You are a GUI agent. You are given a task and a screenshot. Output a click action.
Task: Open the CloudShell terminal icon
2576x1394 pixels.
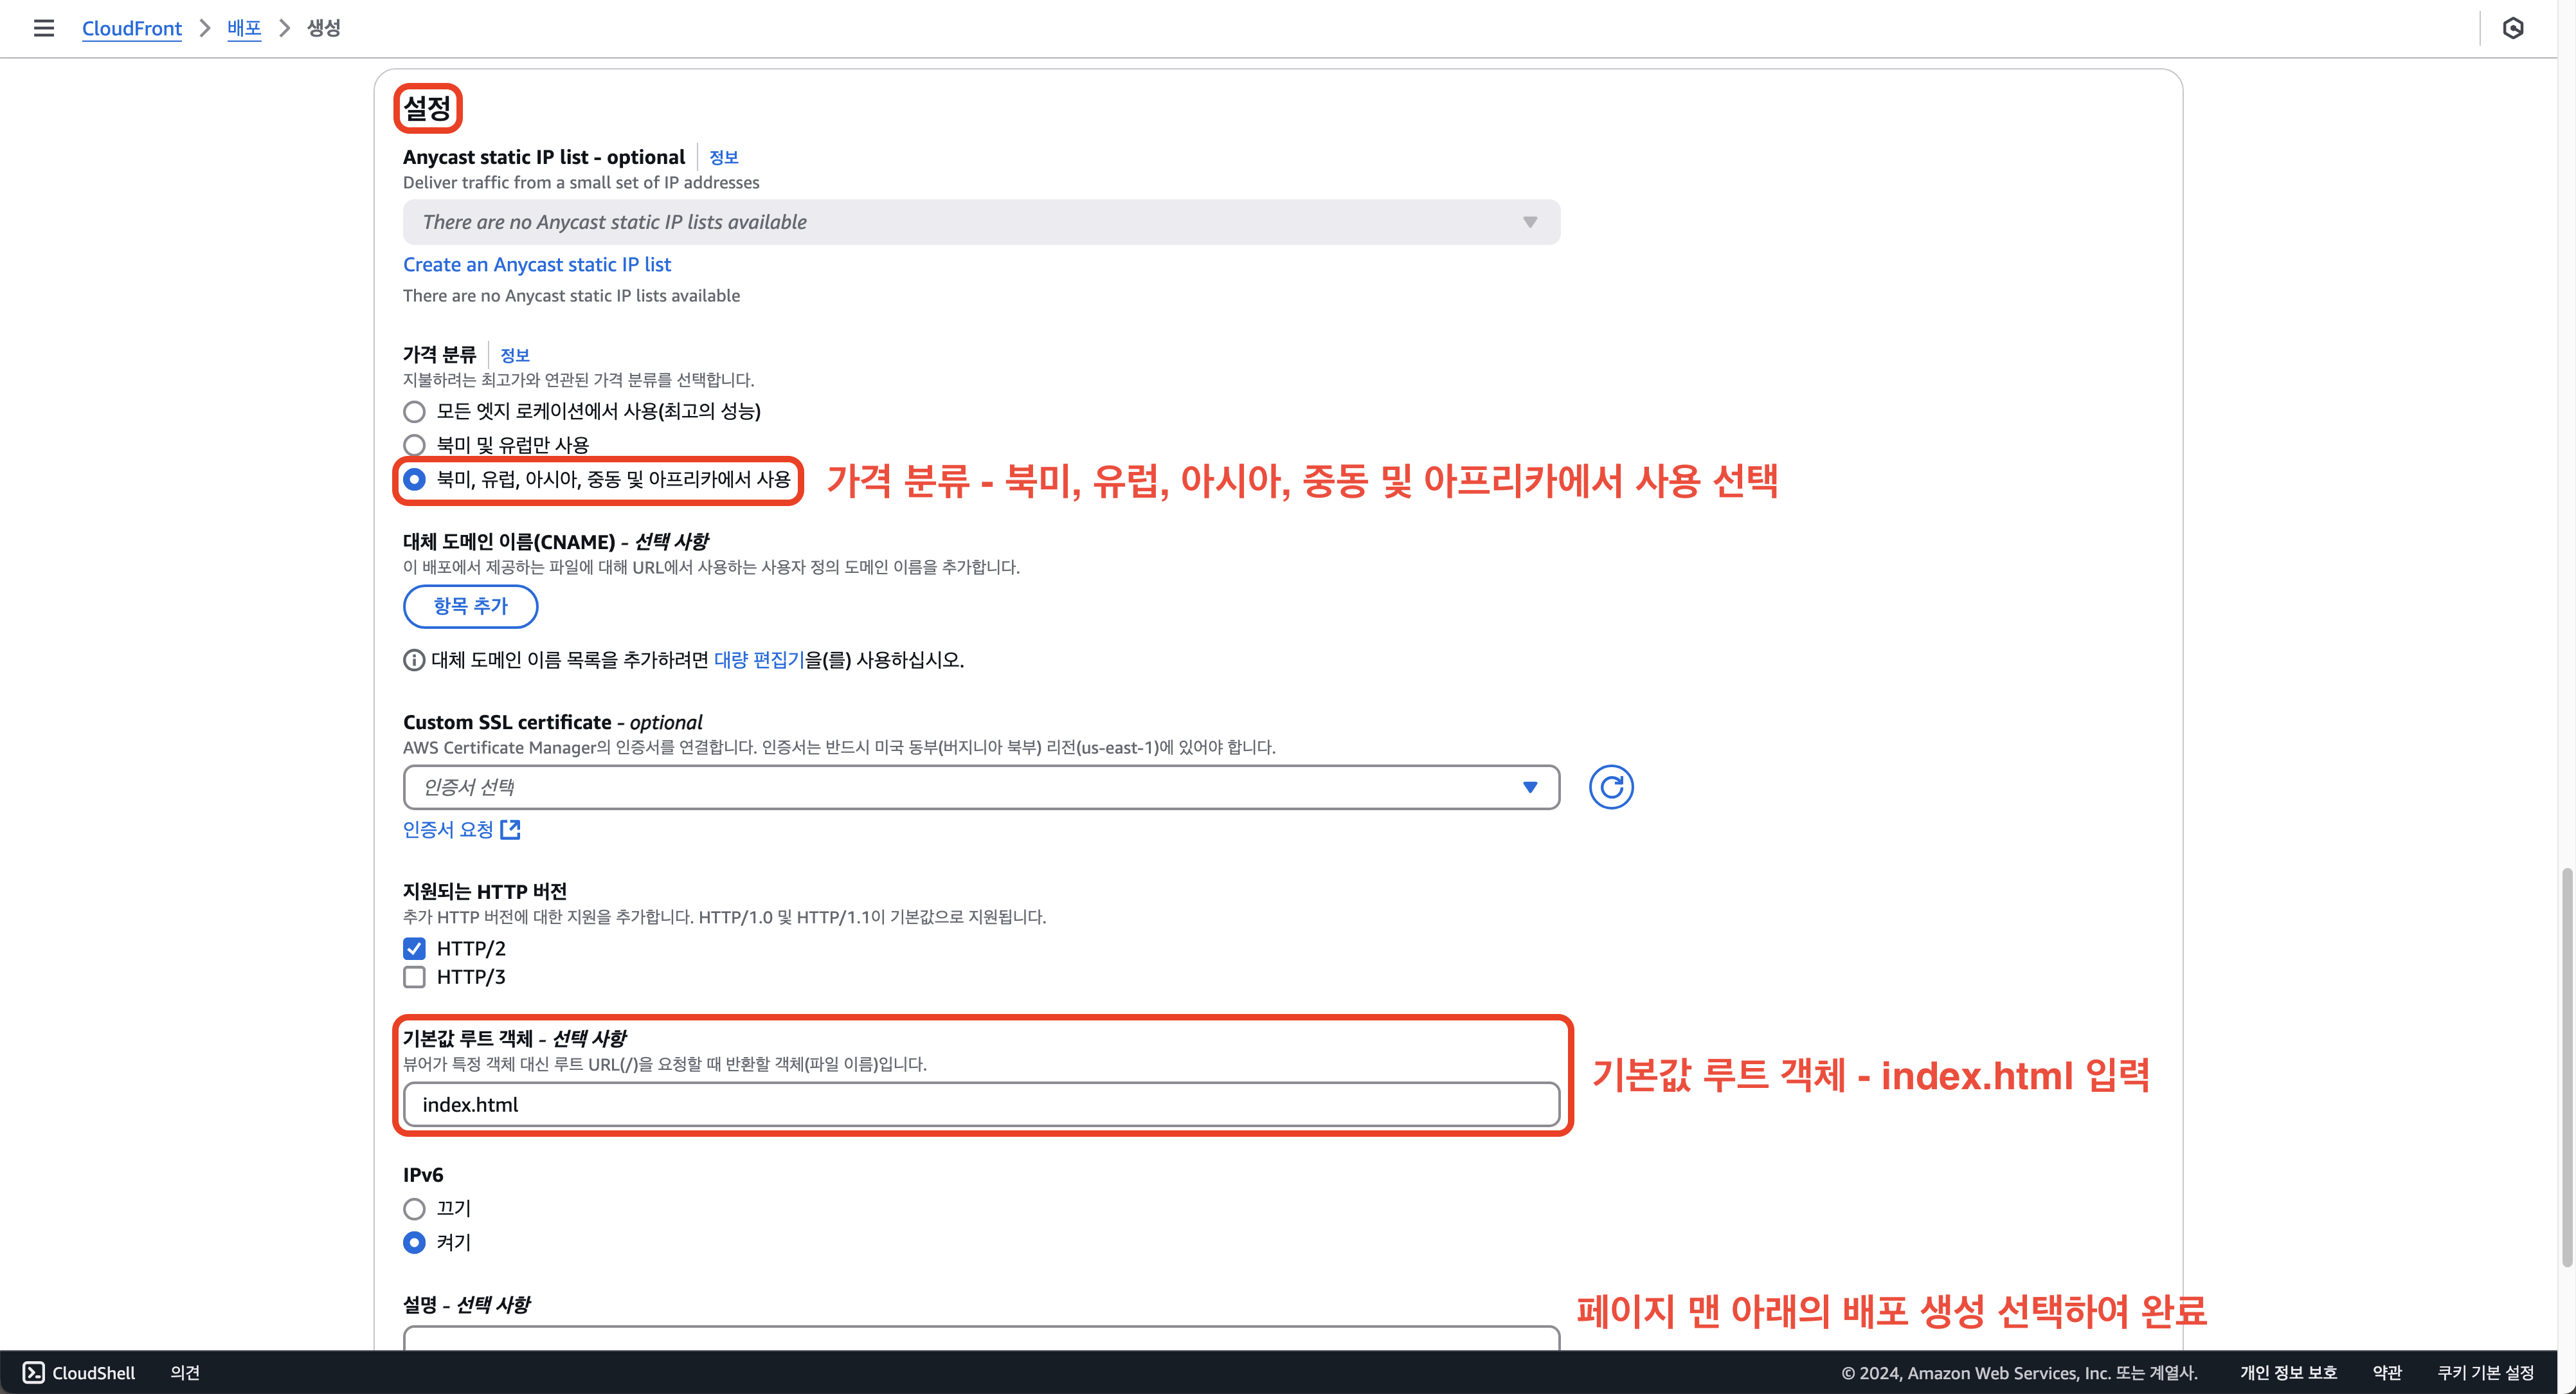tap(34, 1372)
